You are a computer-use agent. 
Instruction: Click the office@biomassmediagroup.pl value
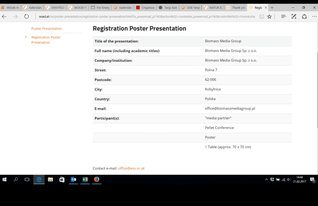click(x=230, y=108)
